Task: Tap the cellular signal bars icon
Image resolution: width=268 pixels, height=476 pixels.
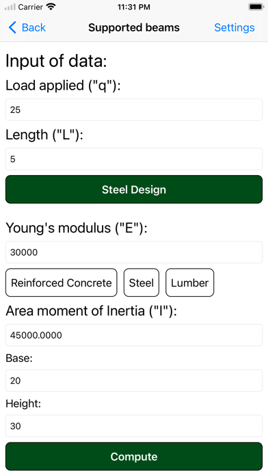Action: coord(10,7)
